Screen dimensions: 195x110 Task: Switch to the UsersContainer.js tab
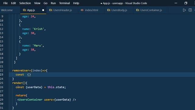point(151,10)
